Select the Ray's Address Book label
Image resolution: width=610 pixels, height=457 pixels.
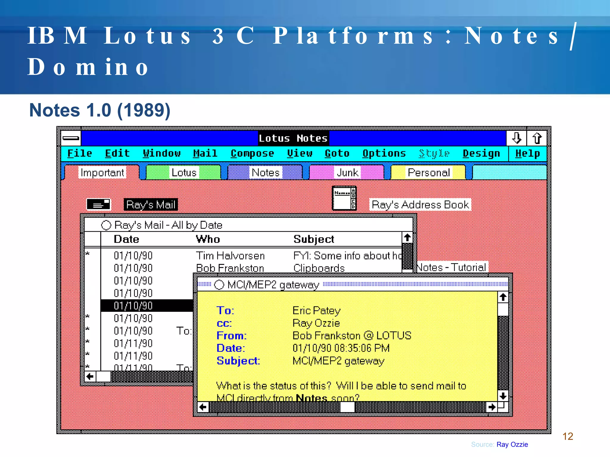click(420, 205)
